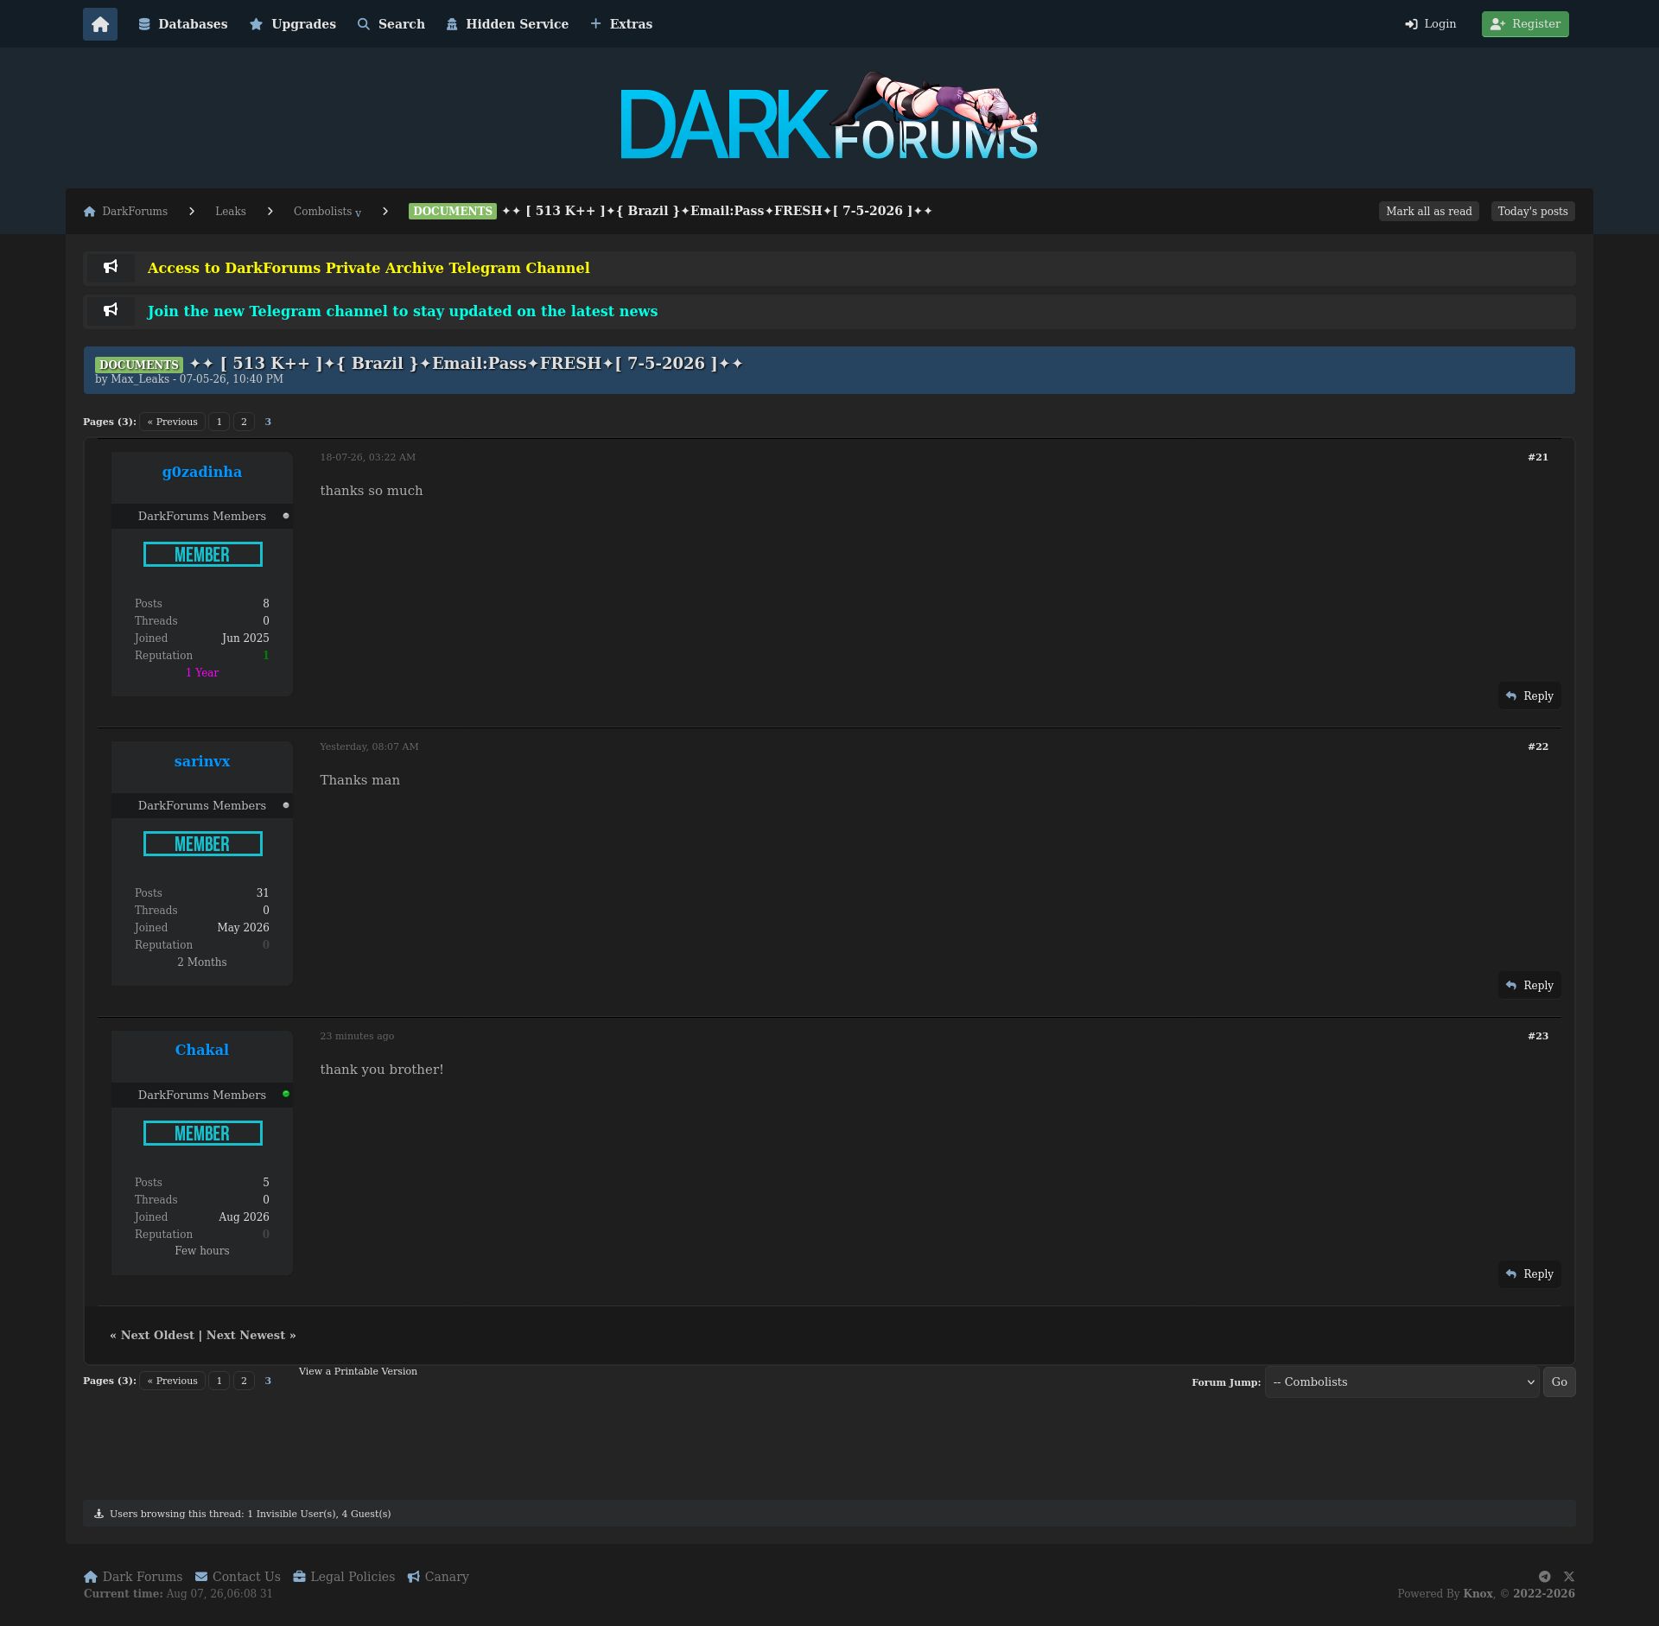
Task: Click the DarkForums logo banner
Action: (x=829, y=118)
